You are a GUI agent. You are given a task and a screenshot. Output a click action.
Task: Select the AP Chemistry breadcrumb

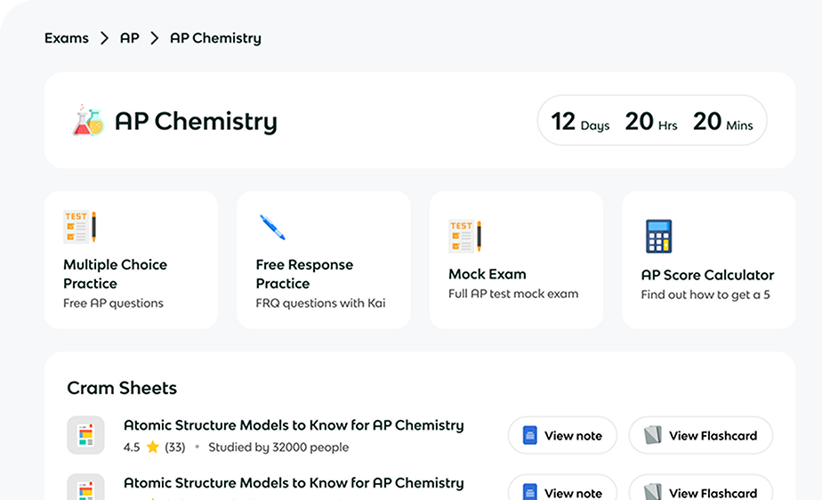pos(215,38)
